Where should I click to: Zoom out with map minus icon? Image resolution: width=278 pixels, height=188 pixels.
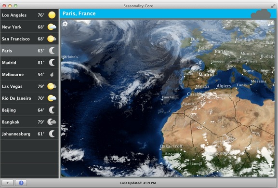tap(270, 173)
